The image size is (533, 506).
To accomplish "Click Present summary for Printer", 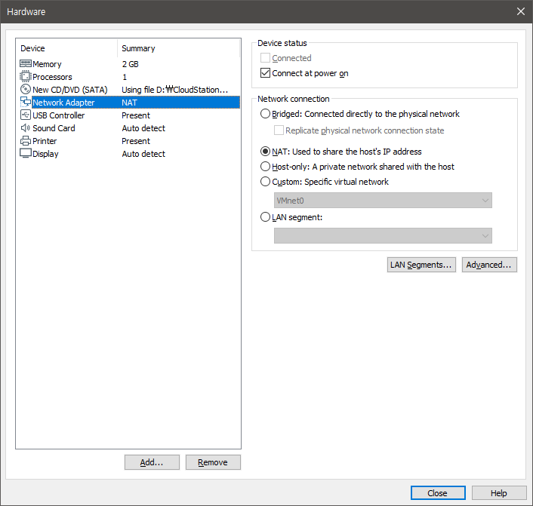I will 136,141.
